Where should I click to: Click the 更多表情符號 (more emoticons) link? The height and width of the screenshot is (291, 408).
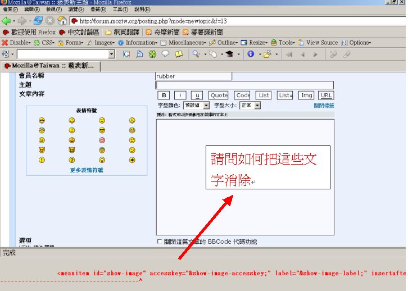(86, 170)
